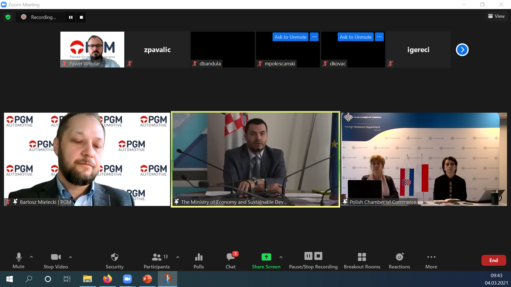511x287 pixels.
Task: Expand video options arrow beside Stop Video
Action: pyautogui.click(x=71, y=257)
